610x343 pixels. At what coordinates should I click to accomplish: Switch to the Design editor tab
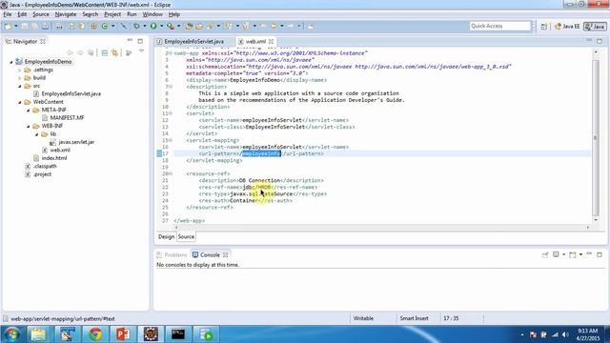tap(166, 236)
